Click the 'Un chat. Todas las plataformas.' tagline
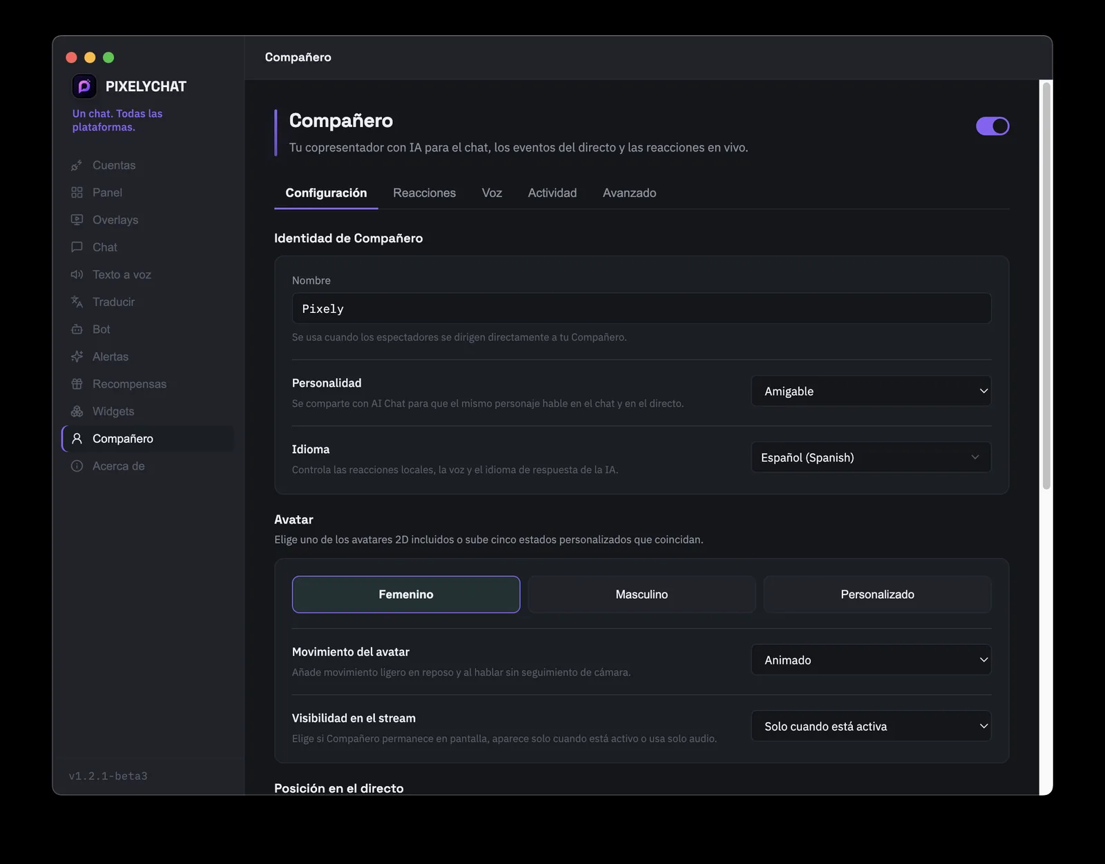Image resolution: width=1105 pixels, height=864 pixels. click(117, 120)
